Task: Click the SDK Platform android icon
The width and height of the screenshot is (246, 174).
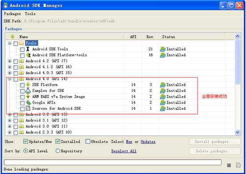Action: click(x=28, y=85)
